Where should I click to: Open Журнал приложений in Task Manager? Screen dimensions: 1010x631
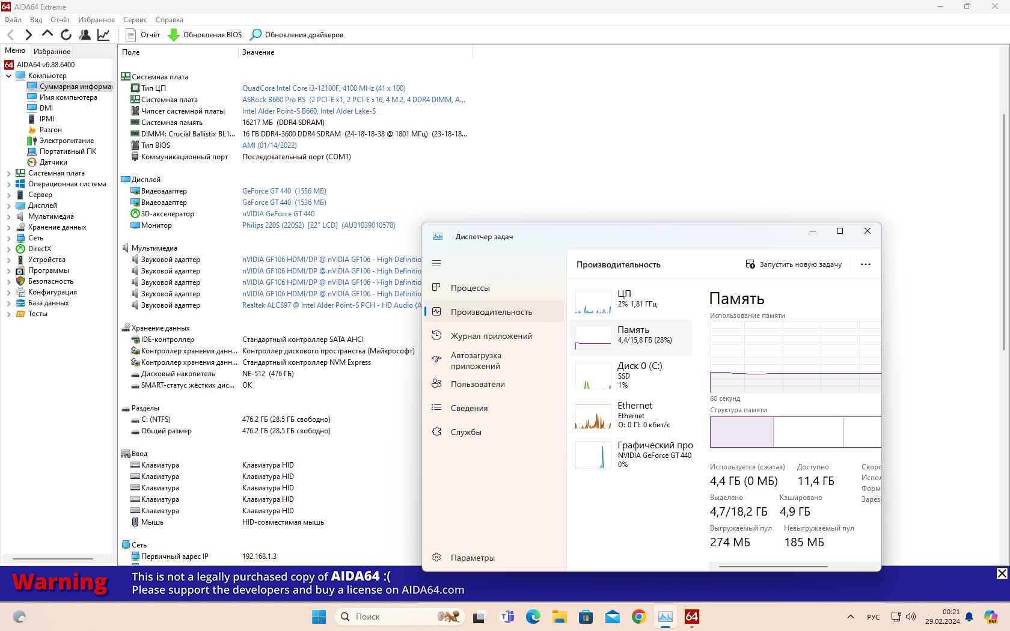pos(494,336)
